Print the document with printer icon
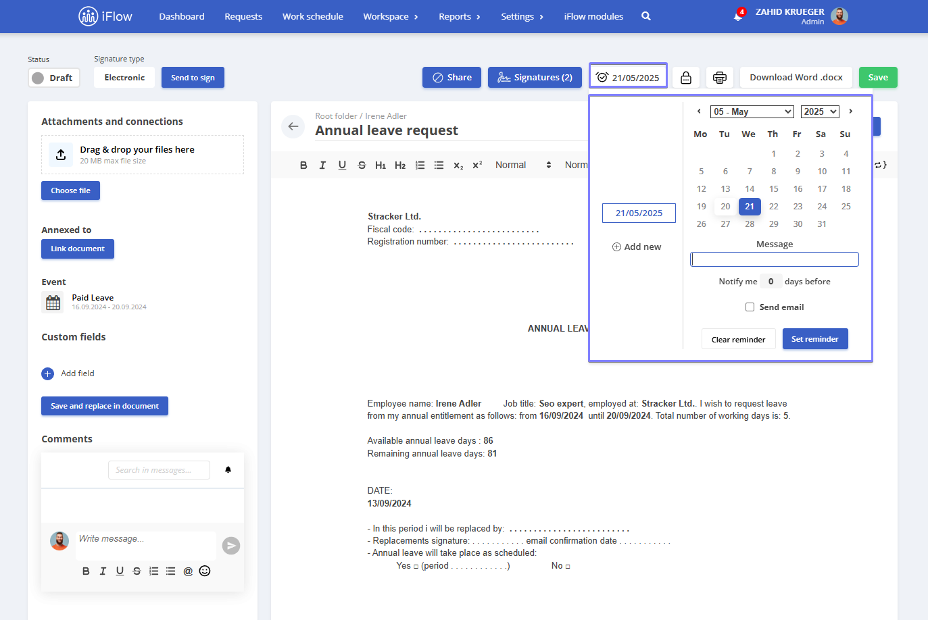 (x=720, y=78)
